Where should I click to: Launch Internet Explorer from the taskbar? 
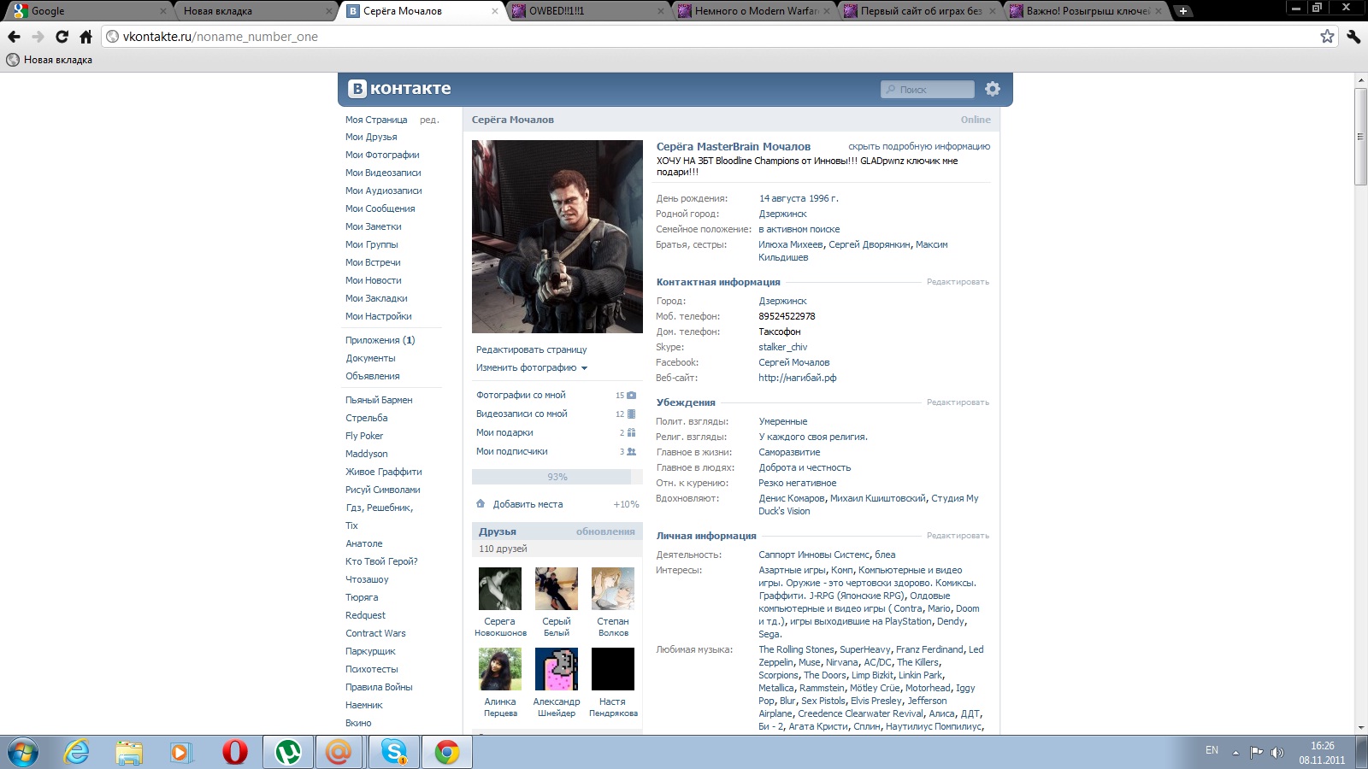[76, 753]
